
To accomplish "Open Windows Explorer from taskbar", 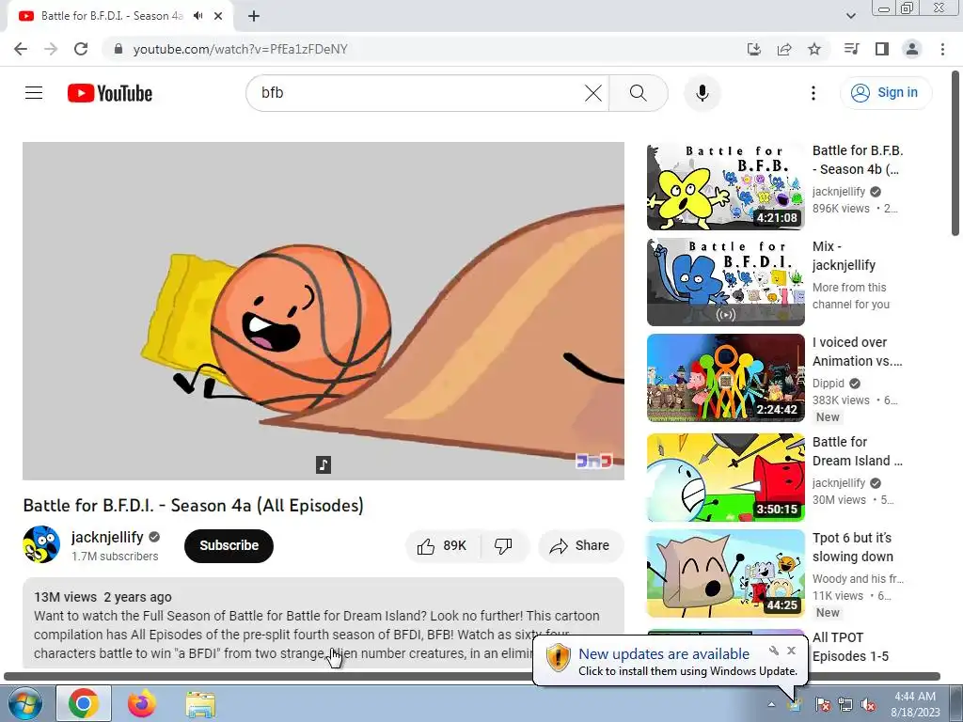I will click(200, 704).
